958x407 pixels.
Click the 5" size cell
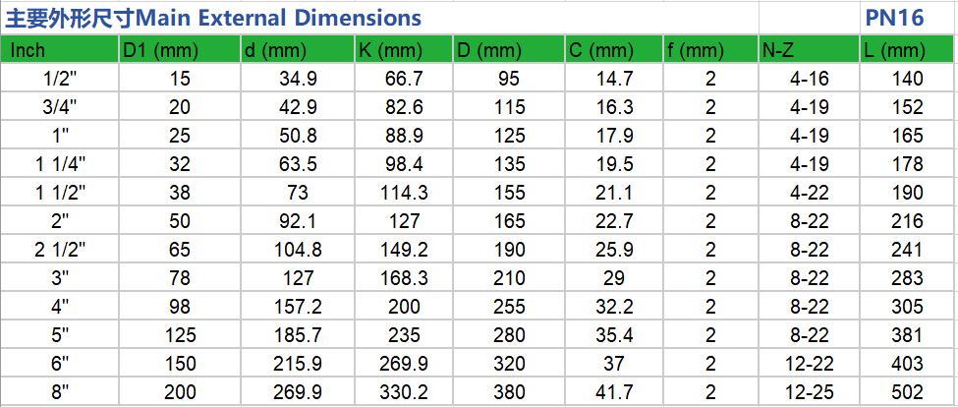[58, 335]
